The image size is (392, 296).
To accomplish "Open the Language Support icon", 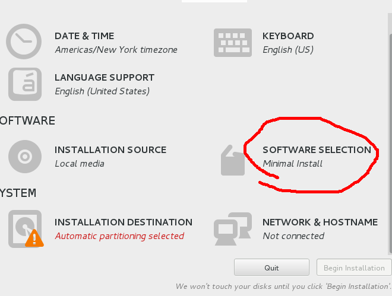I will (x=25, y=84).
